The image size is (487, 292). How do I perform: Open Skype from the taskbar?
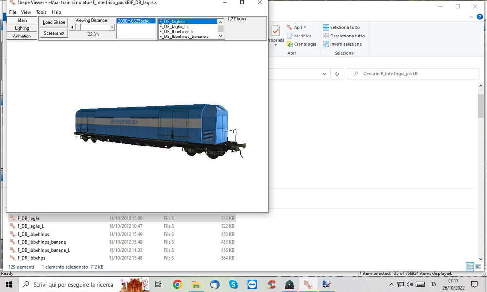click(233, 284)
